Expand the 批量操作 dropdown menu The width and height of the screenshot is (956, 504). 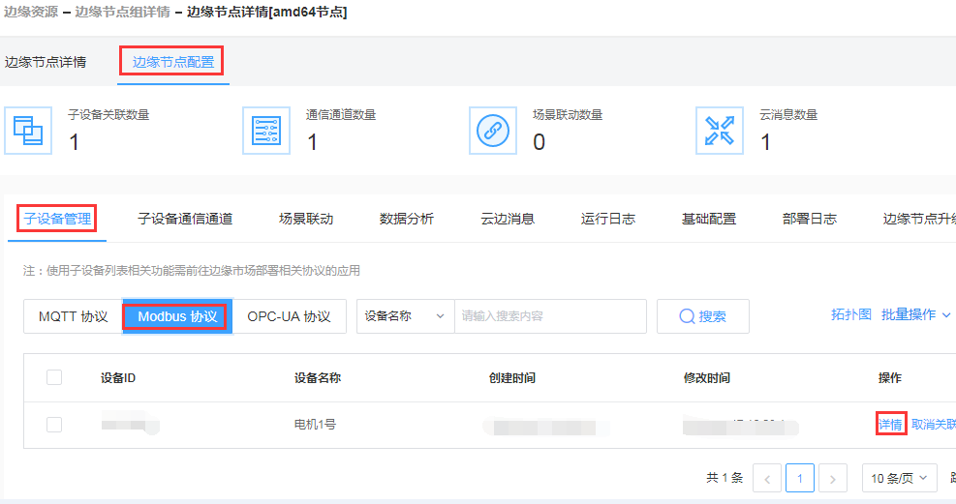tap(915, 314)
